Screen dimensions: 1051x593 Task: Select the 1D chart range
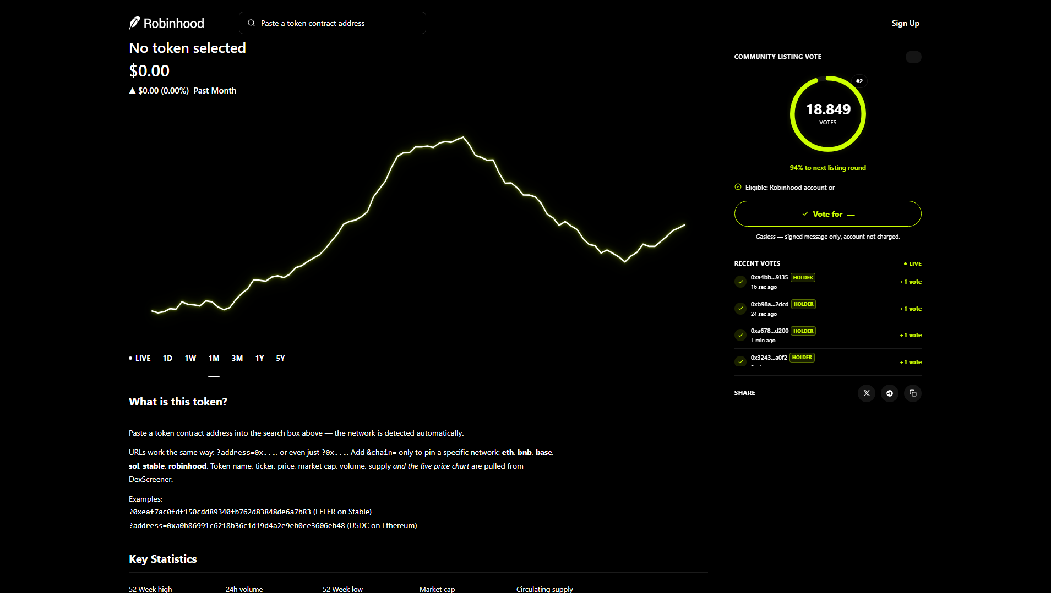coord(167,358)
